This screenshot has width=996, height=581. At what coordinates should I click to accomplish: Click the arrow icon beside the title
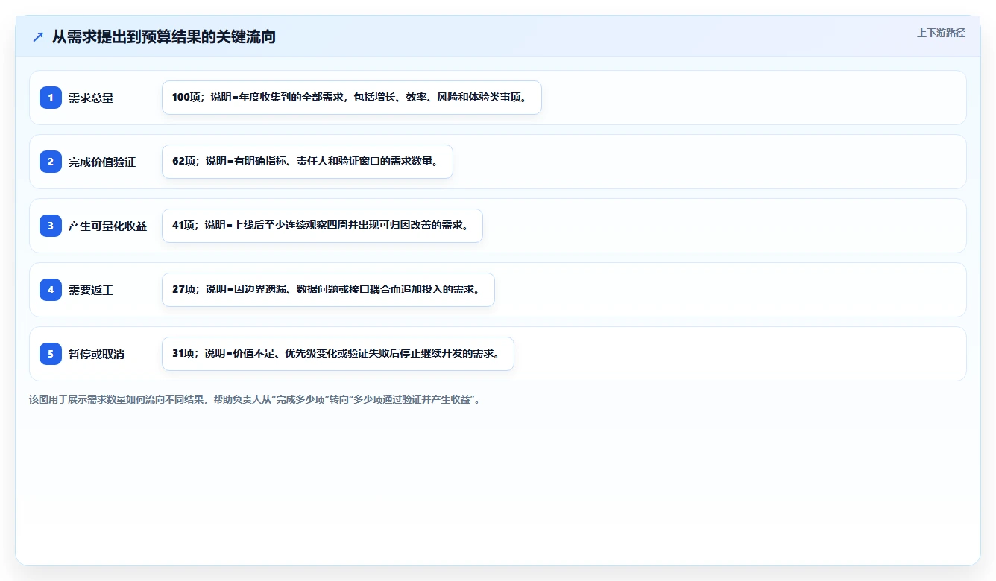pyautogui.click(x=38, y=36)
